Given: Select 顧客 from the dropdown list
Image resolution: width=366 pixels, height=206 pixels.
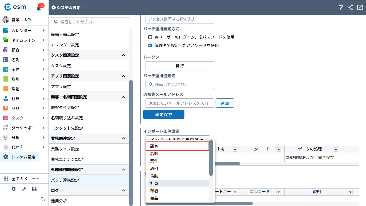Looking at the screenshot, I should pos(177,146).
